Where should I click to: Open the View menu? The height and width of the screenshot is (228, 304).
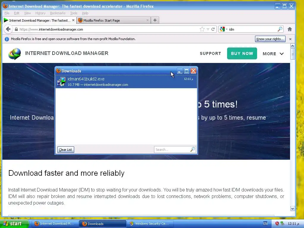(27, 13)
